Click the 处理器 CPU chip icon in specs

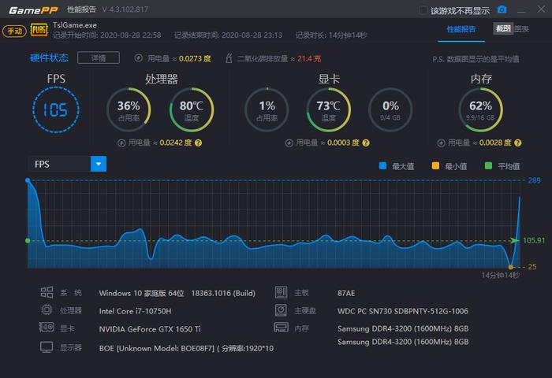pyautogui.click(x=47, y=309)
